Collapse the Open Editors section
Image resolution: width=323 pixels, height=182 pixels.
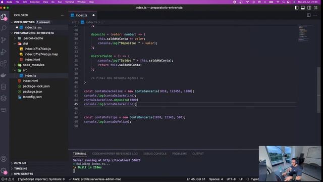[12, 22]
